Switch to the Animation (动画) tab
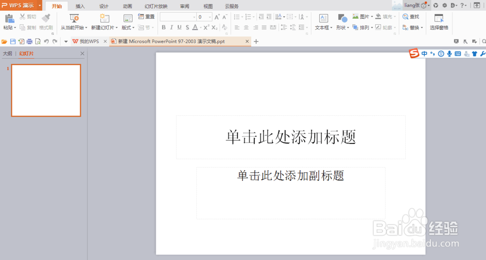486x260 pixels. pyautogui.click(x=127, y=6)
